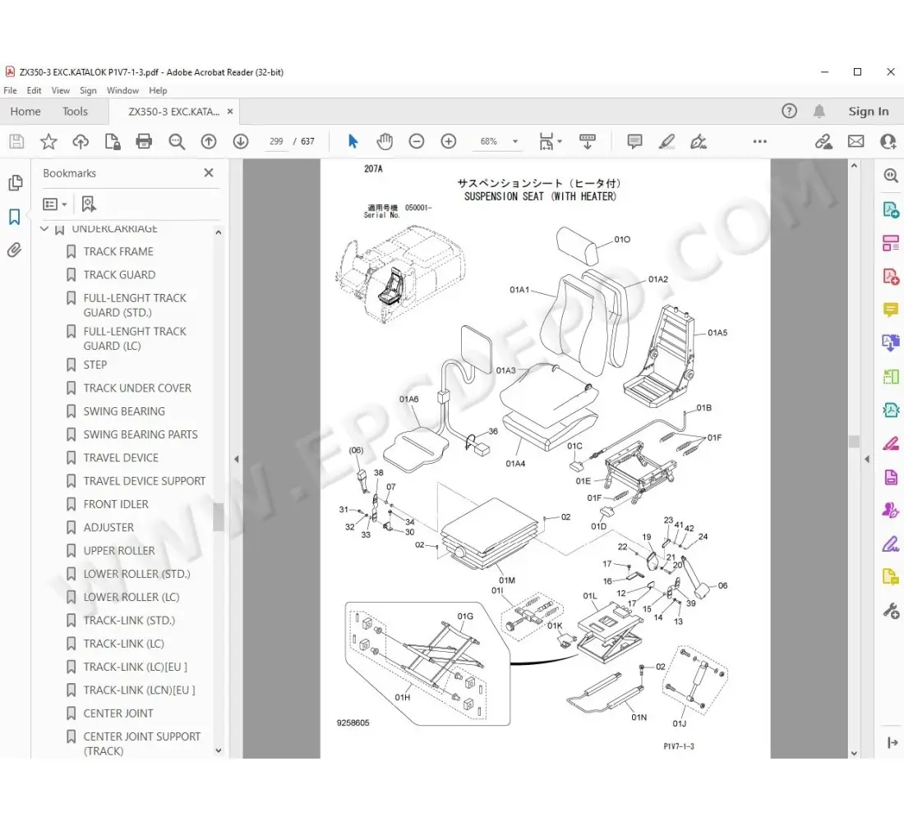Click the Print file icon

click(x=145, y=141)
